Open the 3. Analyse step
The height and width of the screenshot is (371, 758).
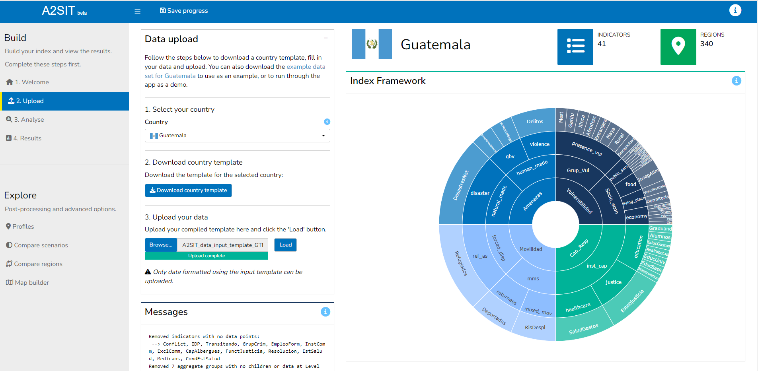pos(29,120)
